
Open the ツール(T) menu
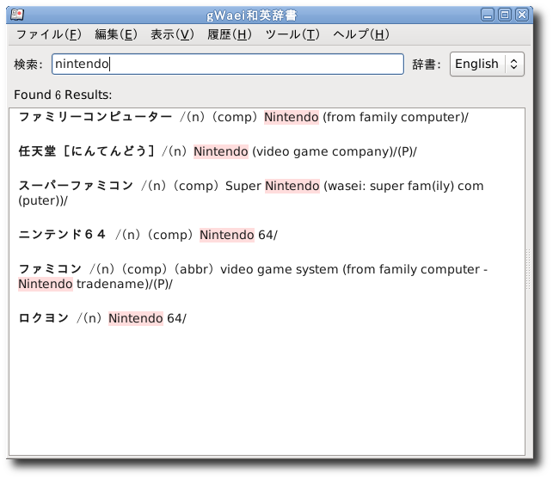coord(292,34)
